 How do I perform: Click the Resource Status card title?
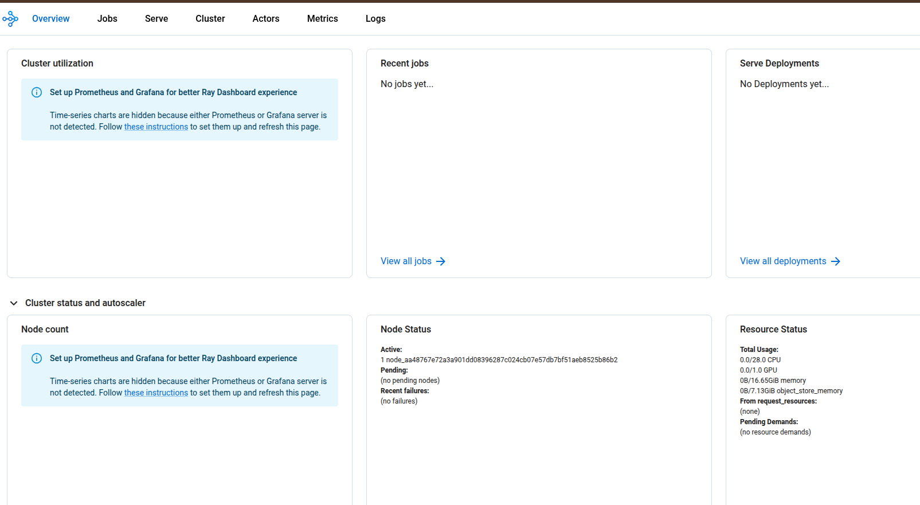click(773, 330)
